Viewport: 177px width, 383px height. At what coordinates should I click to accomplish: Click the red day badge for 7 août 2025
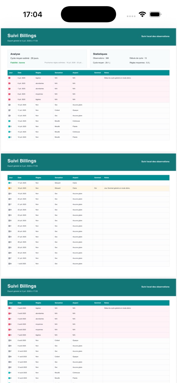tap(10, 335)
